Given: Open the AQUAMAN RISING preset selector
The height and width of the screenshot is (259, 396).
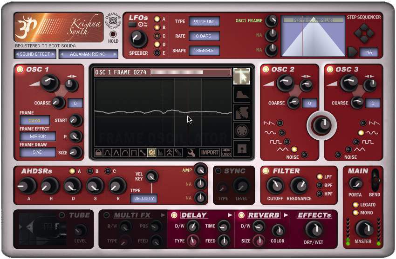Looking at the screenshot, I should click(89, 54).
